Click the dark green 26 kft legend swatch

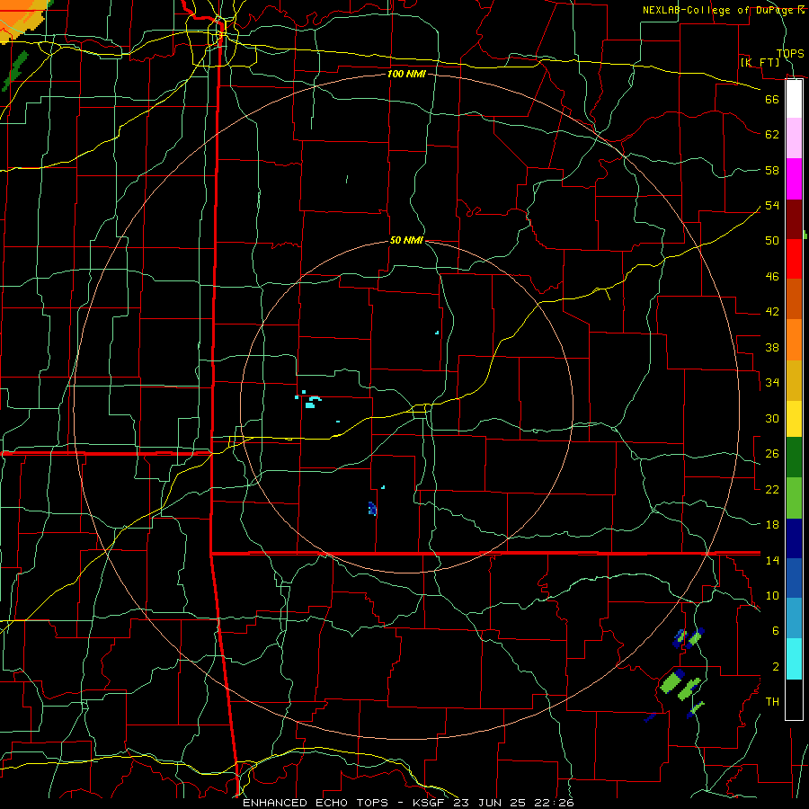point(794,458)
